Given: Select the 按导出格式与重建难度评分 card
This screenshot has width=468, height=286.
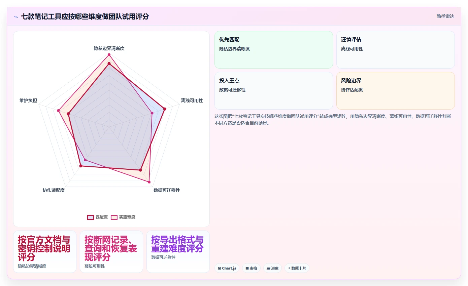Looking at the screenshot, I should click(178, 252).
